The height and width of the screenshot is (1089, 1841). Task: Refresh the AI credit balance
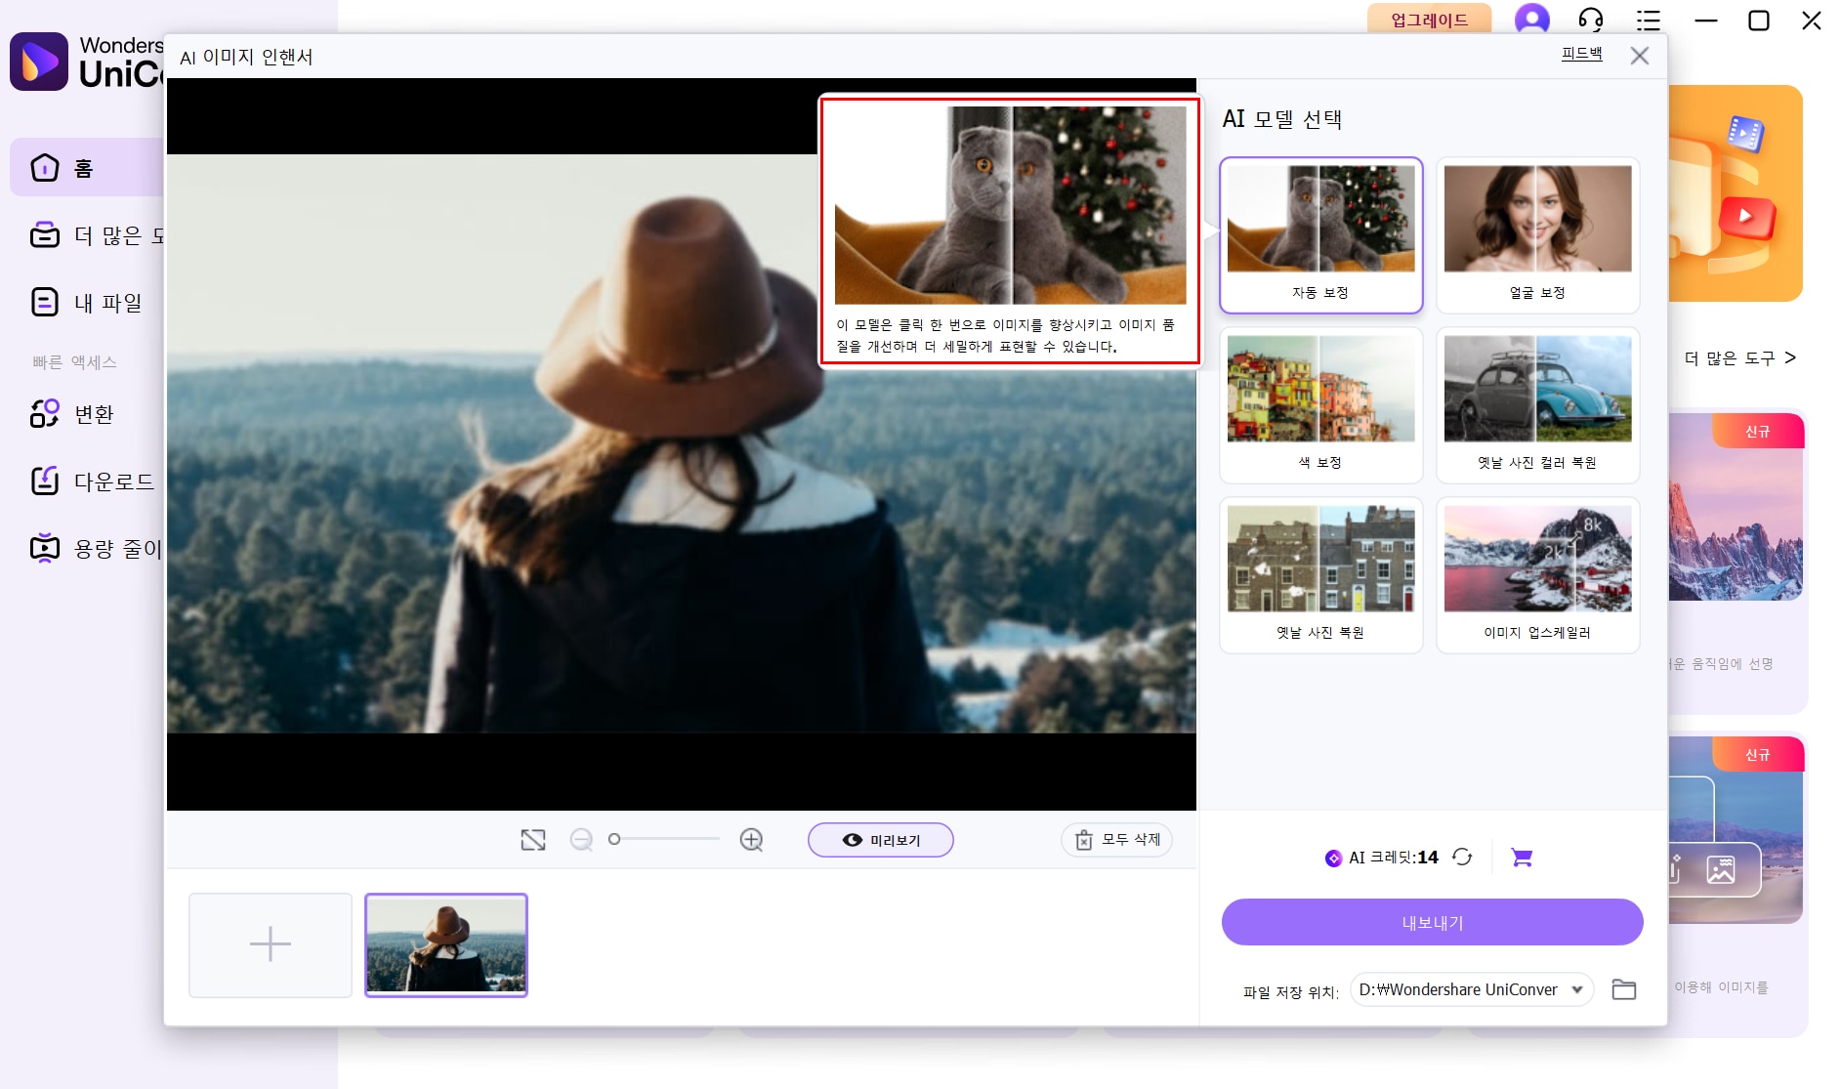1462,857
